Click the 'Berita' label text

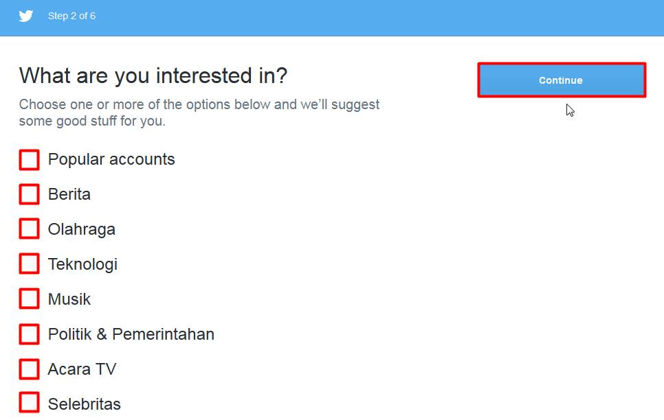(69, 194)
